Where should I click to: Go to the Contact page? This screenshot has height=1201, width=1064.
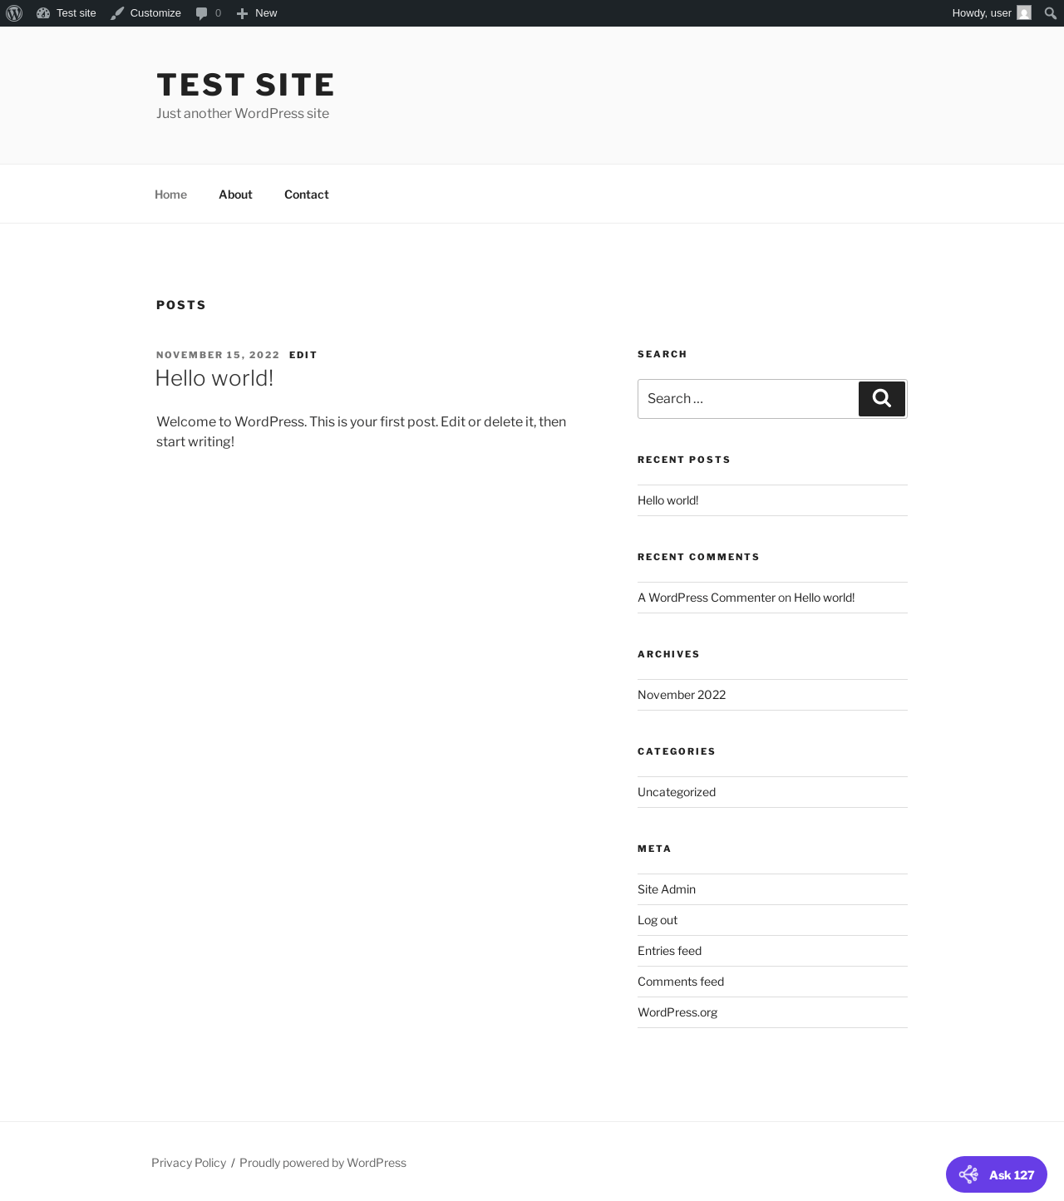(306, 194)
